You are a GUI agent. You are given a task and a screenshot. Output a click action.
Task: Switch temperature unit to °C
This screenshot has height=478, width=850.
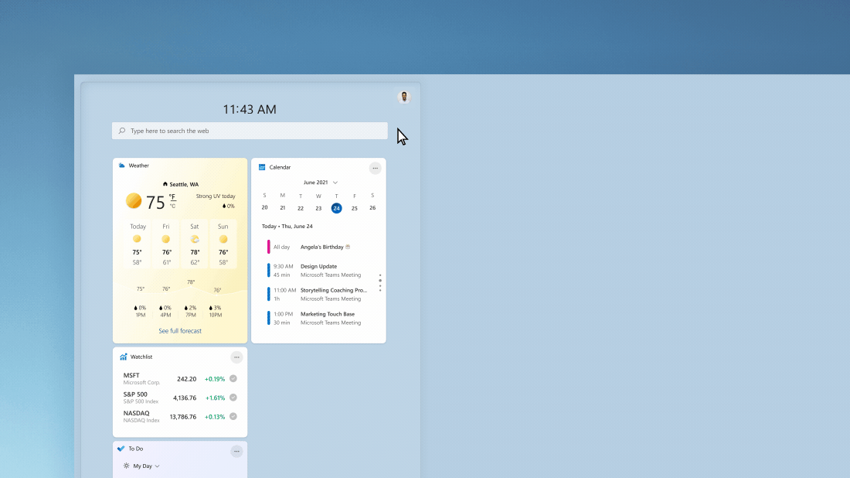pyautogui.click(x=172, y=207)
